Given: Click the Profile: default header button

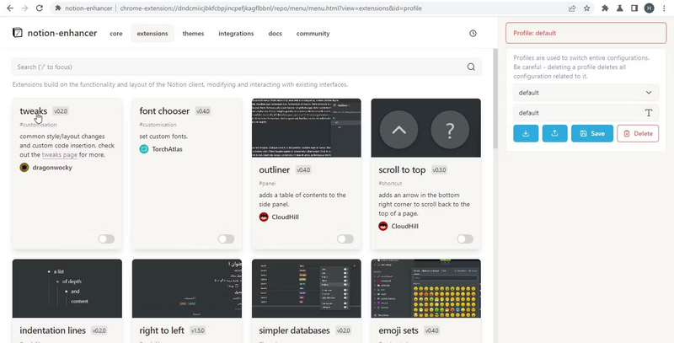Looking at the screenshot, I should (x=586, y=33).
